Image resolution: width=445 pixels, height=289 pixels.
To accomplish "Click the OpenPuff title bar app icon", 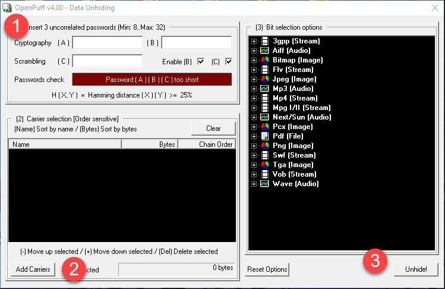I will click(7, 8).
